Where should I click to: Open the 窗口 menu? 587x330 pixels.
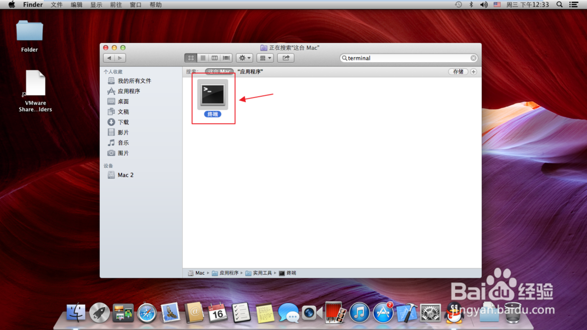click(x=136, y=5)
